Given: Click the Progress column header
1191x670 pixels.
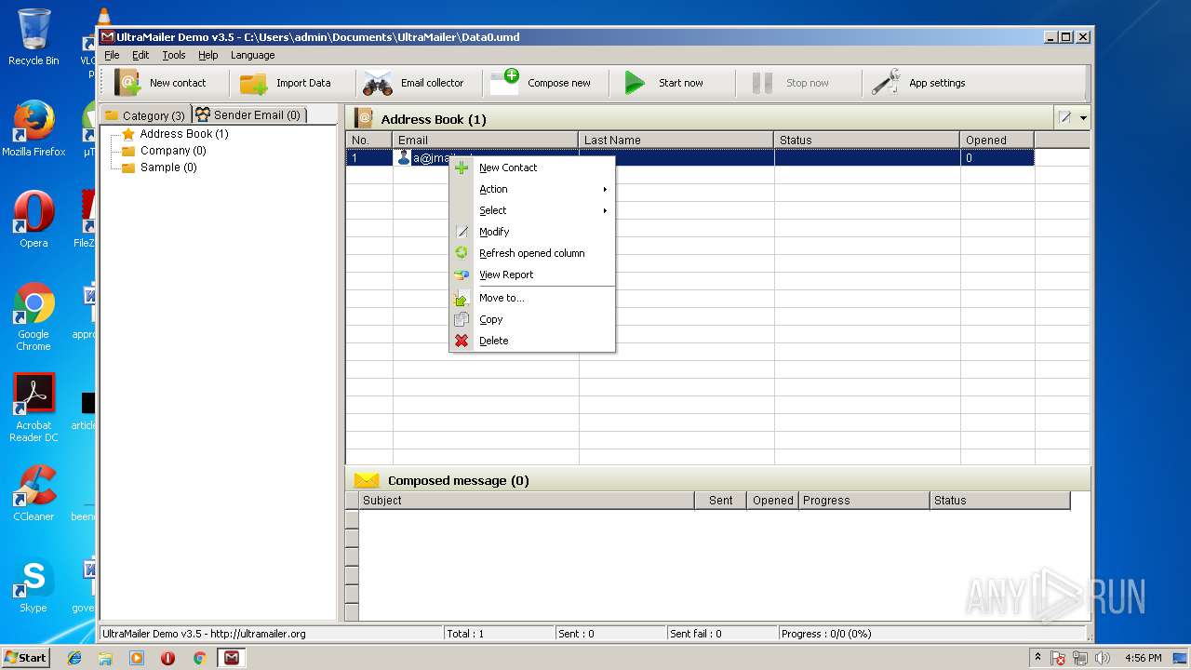Looking at the screenshot, I should (x=864, y=501).
